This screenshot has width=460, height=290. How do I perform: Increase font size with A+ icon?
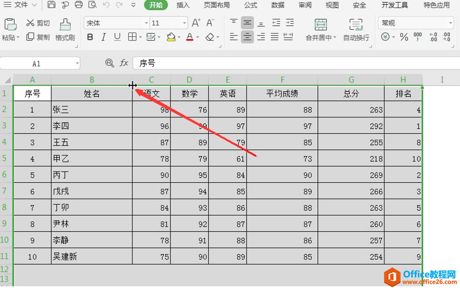[196, 22]
